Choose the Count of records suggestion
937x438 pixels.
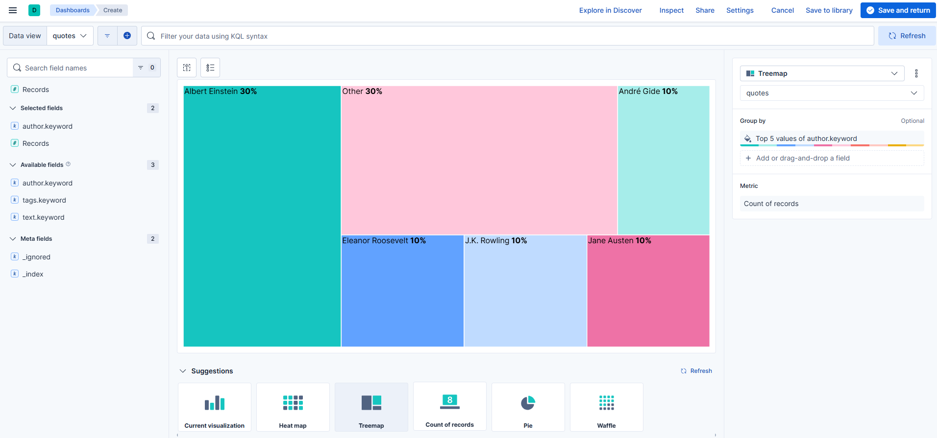point(450,406)
